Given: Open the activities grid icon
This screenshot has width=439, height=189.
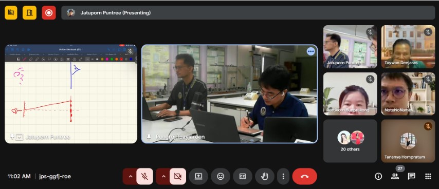Looking at the screenshot, I should pyautogui.click(x=428, y=176).
